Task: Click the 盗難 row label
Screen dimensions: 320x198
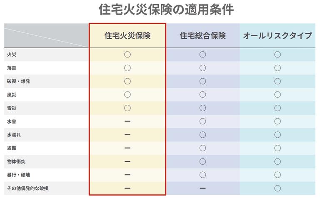Action: pyautogui.click(x=12, y=148)
